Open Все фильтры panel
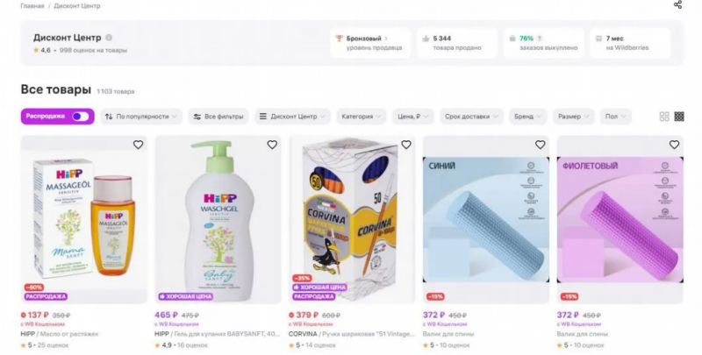Screen dimensions: 702x355 coord(218,117)
